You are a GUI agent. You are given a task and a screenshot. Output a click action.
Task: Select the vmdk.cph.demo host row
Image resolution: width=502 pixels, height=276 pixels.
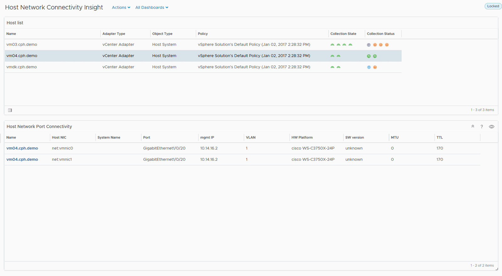21,67
